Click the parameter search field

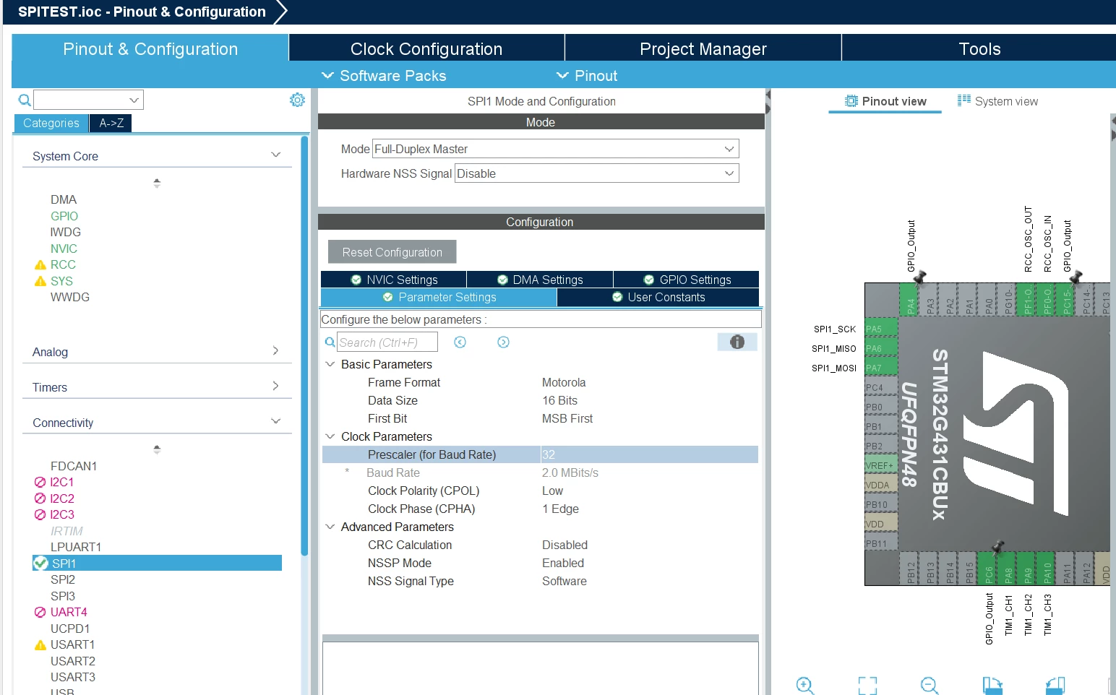click(x=387, y=342)
